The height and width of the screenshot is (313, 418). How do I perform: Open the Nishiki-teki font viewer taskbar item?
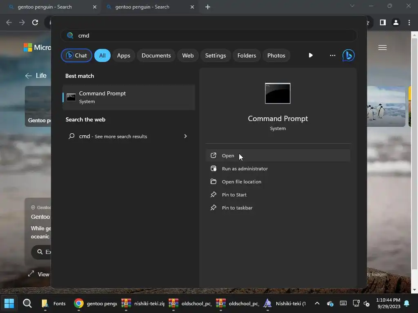click(x=285, y=303)
